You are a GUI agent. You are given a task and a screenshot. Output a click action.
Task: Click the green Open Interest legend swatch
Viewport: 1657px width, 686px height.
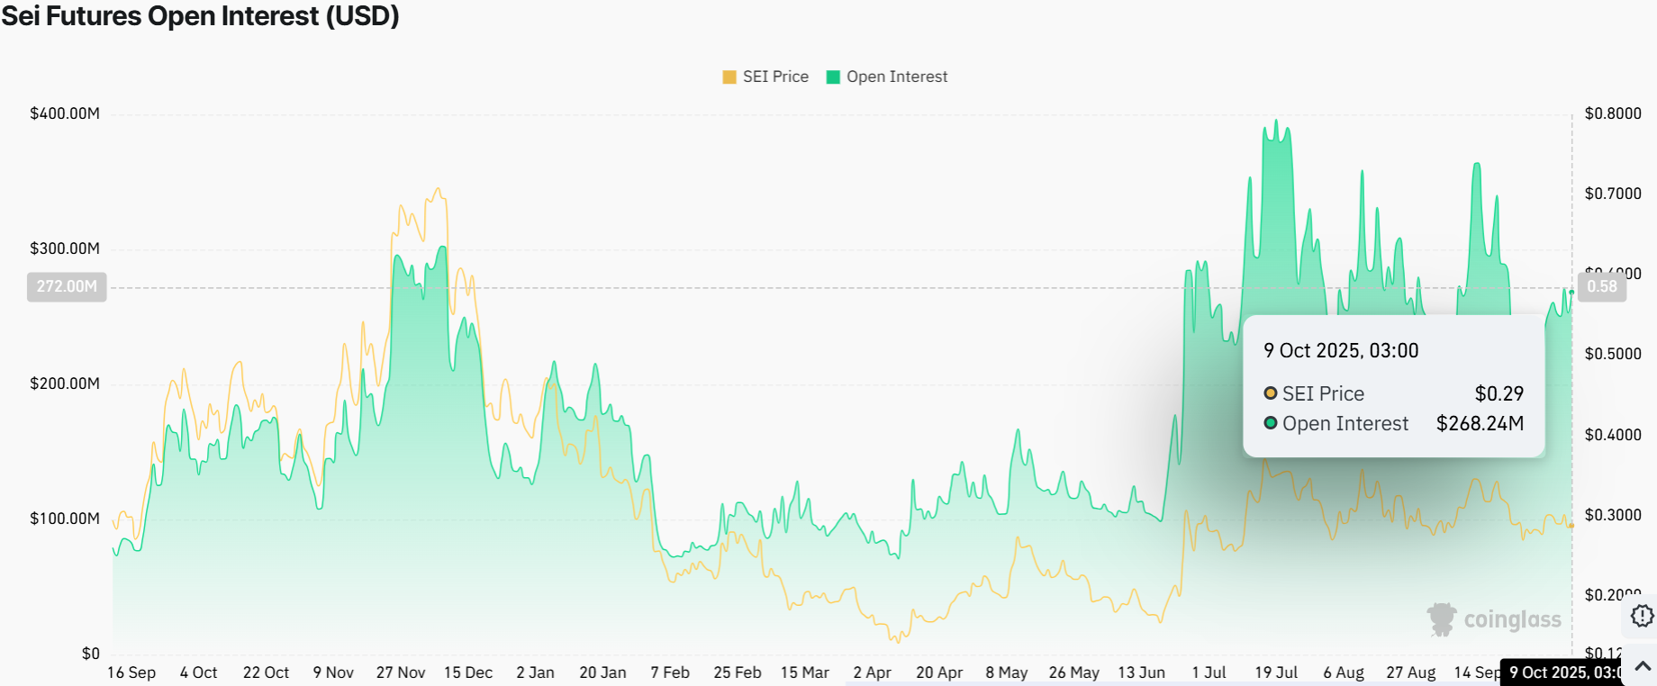point(833,77)
